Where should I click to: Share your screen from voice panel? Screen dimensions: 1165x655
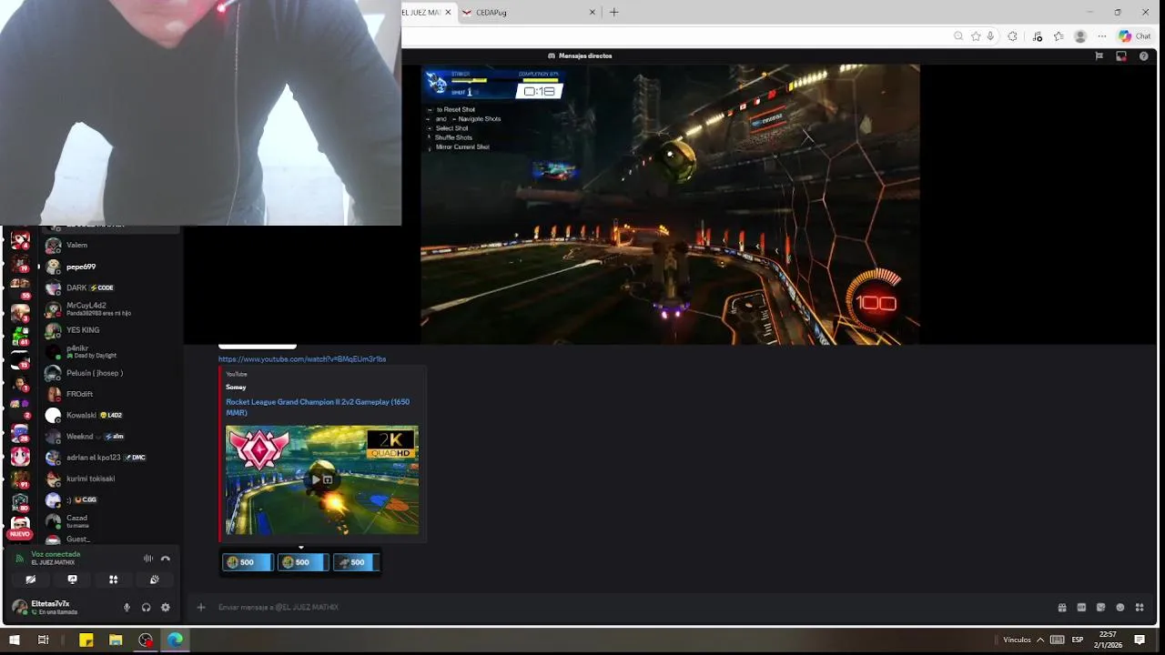coord(72,579)
